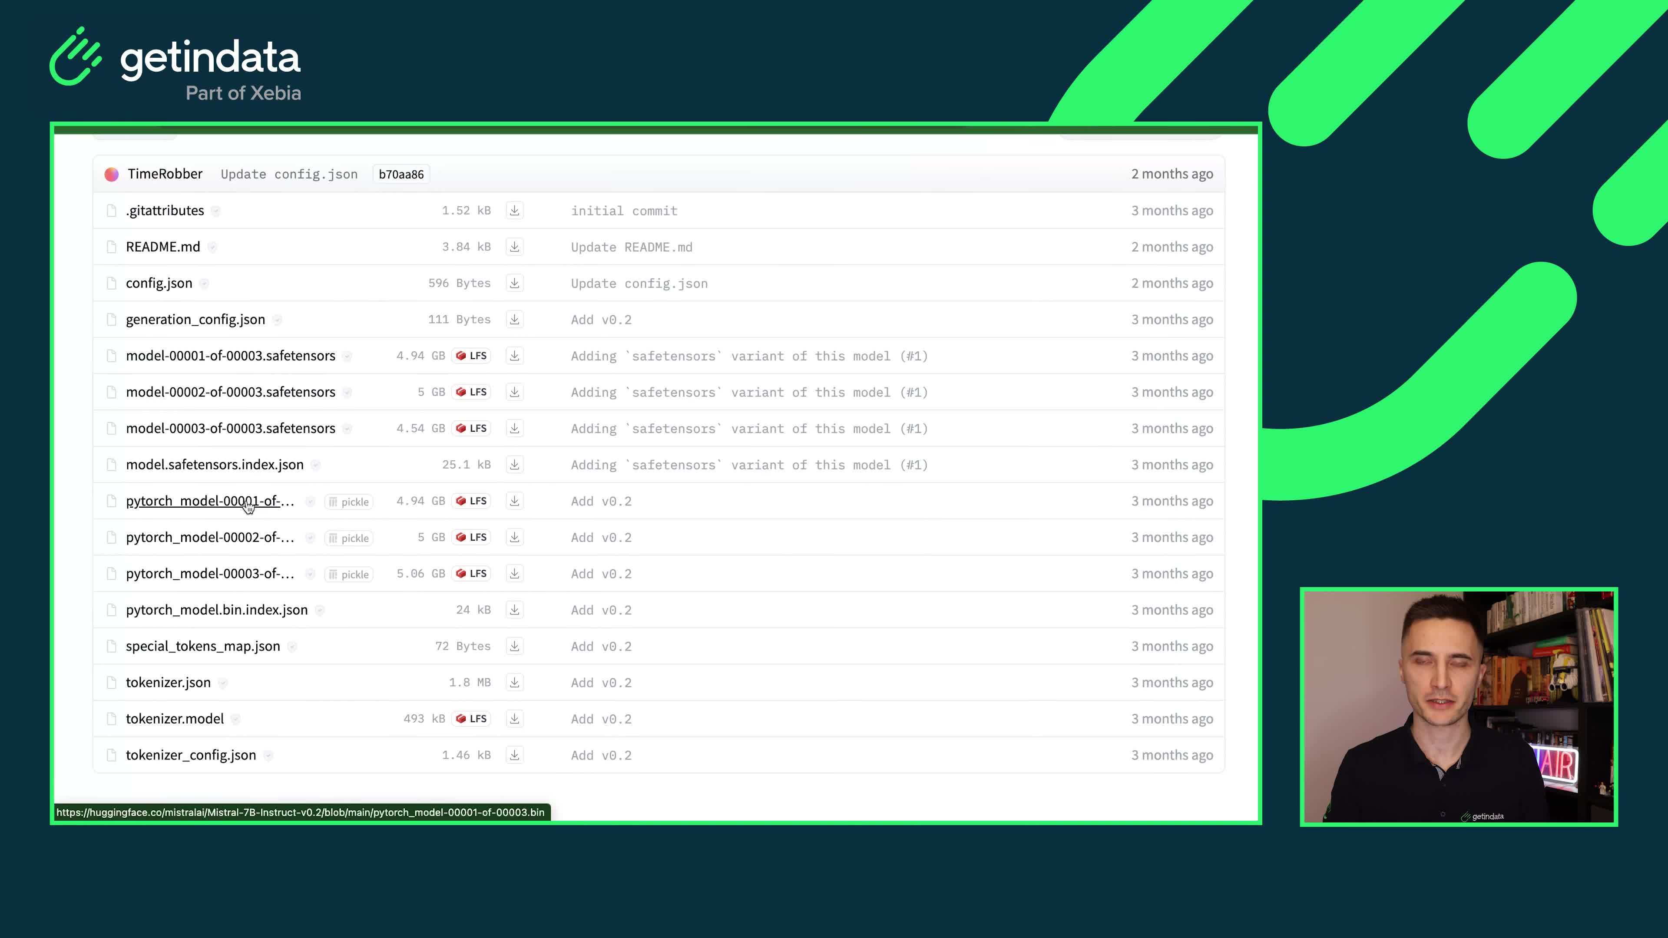Open the README.md file

162,247
